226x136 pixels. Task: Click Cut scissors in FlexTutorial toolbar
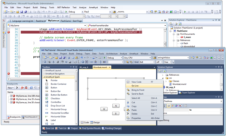point(69,58)
